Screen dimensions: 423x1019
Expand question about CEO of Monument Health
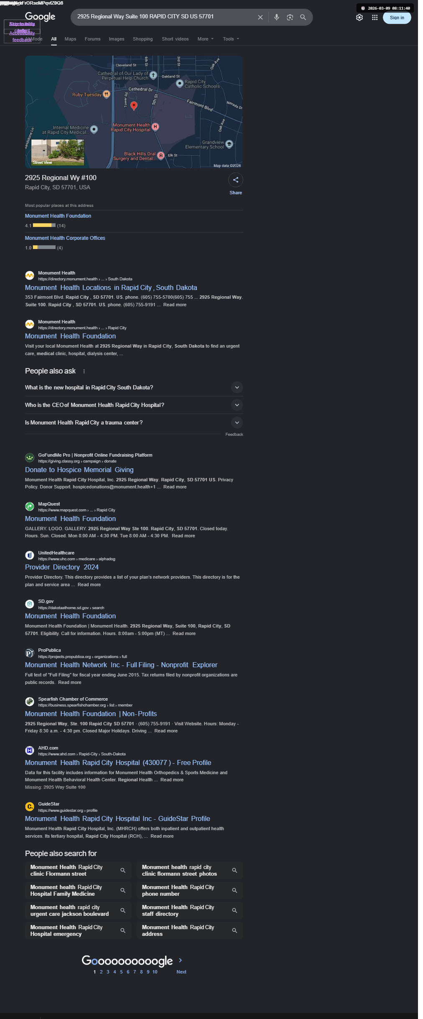[237, 405]
